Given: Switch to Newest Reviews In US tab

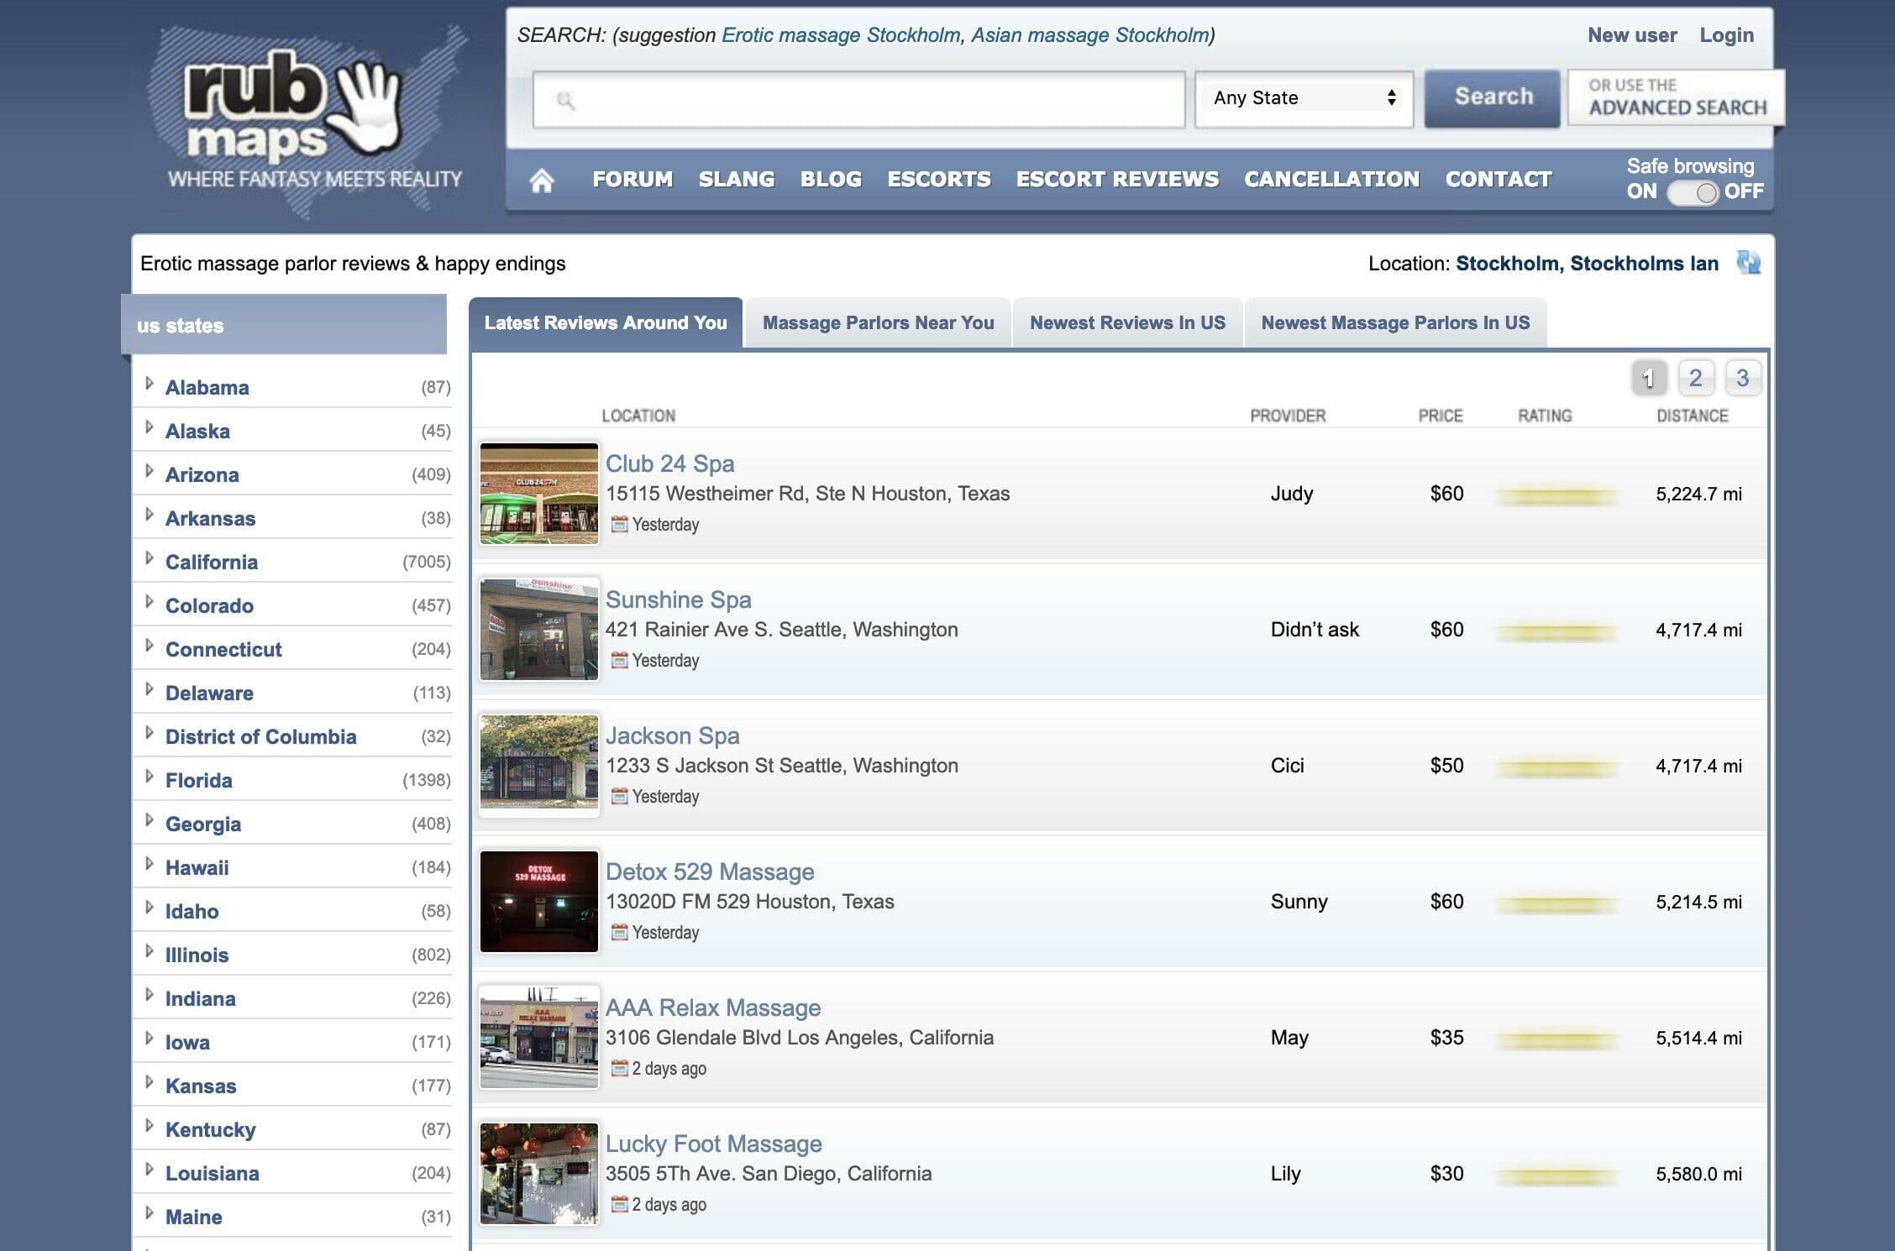Looking at the screenshot, I should tap(1127, 323).
